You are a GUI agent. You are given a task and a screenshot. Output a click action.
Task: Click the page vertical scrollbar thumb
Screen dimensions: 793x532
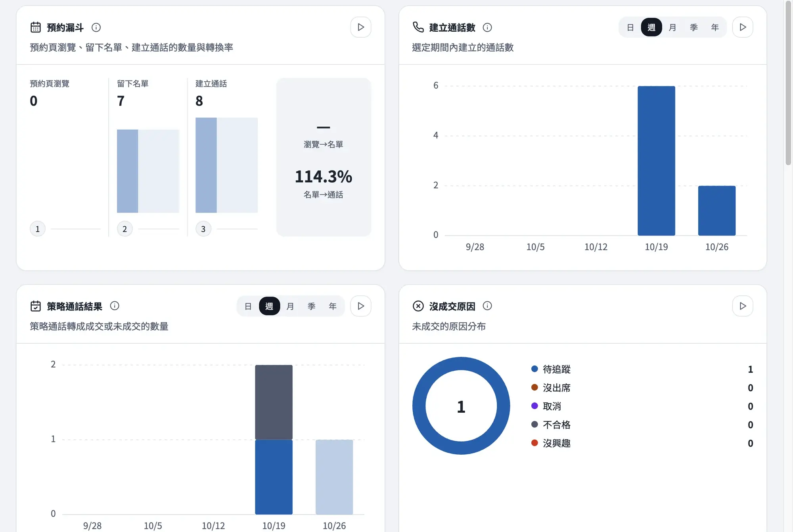coord(788,82)
